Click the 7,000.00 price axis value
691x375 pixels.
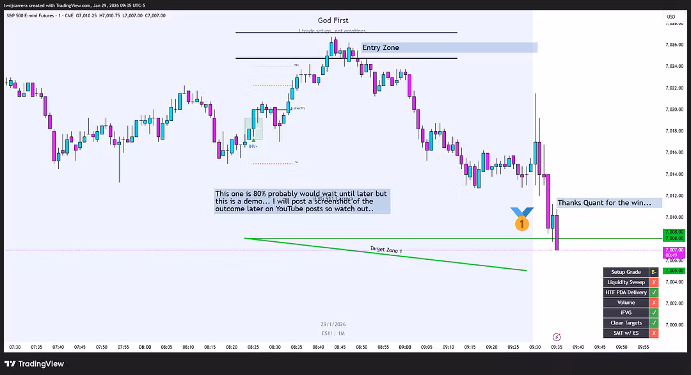(674, 324)
